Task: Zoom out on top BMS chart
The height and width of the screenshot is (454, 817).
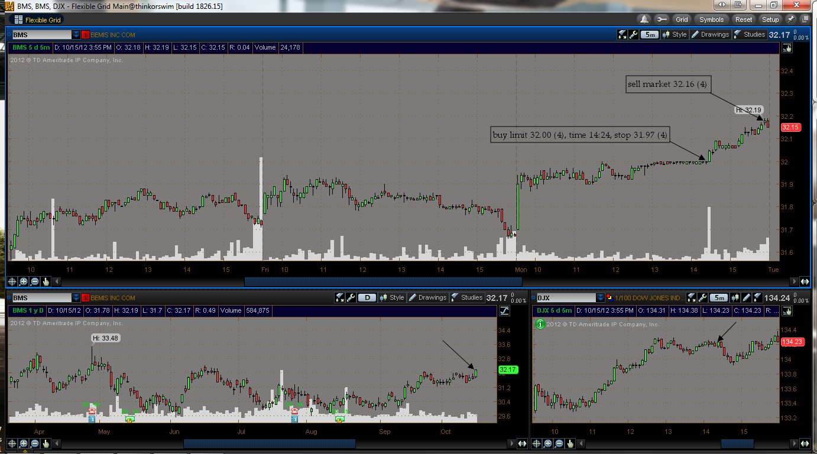Action: pos(35,282)
